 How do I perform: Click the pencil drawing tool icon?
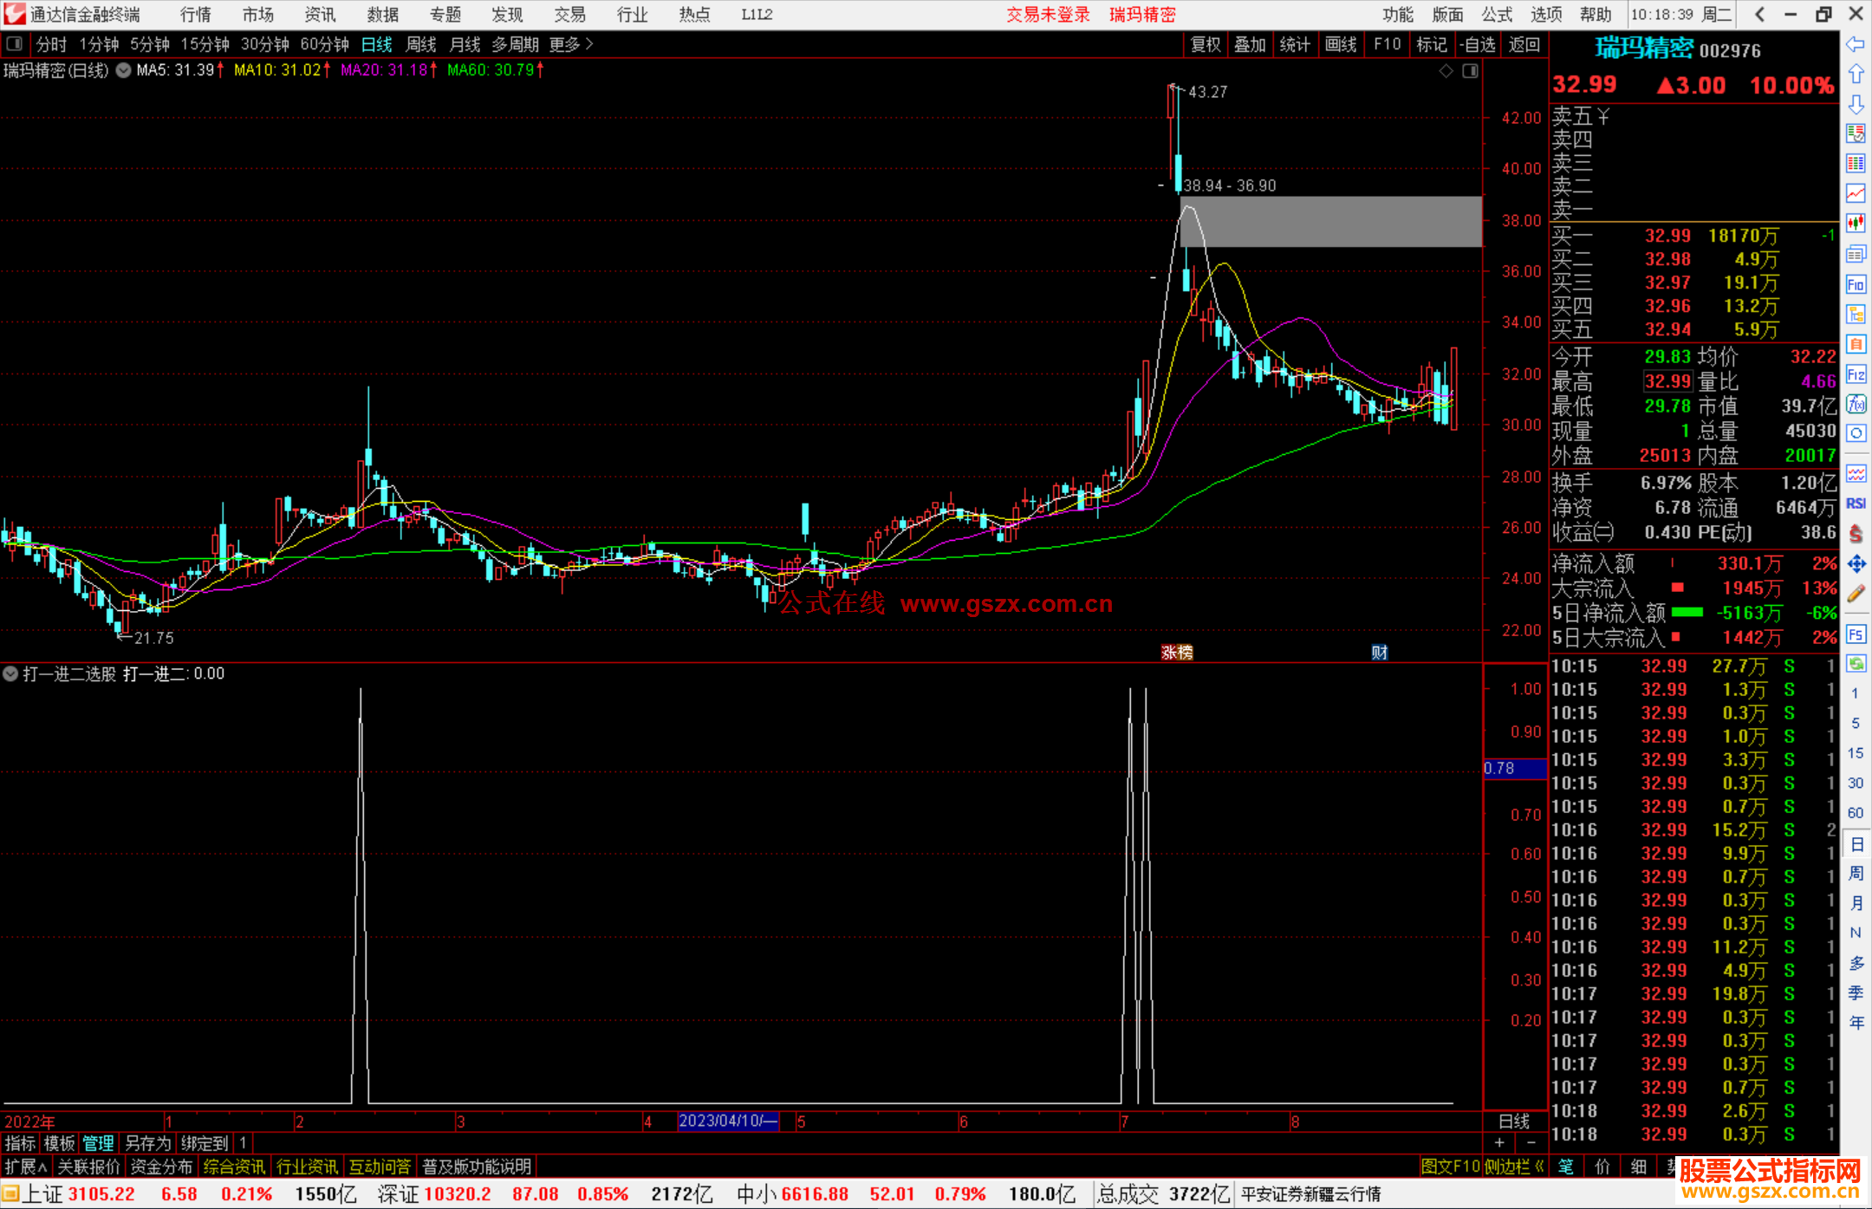pos(1856,594)
